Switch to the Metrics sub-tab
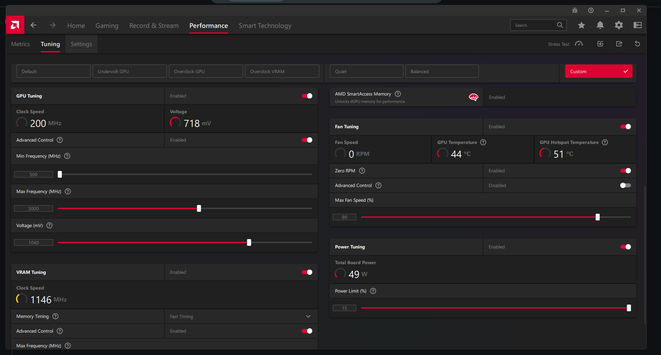This screenshot has height=355, width=661. click(20, 44)
